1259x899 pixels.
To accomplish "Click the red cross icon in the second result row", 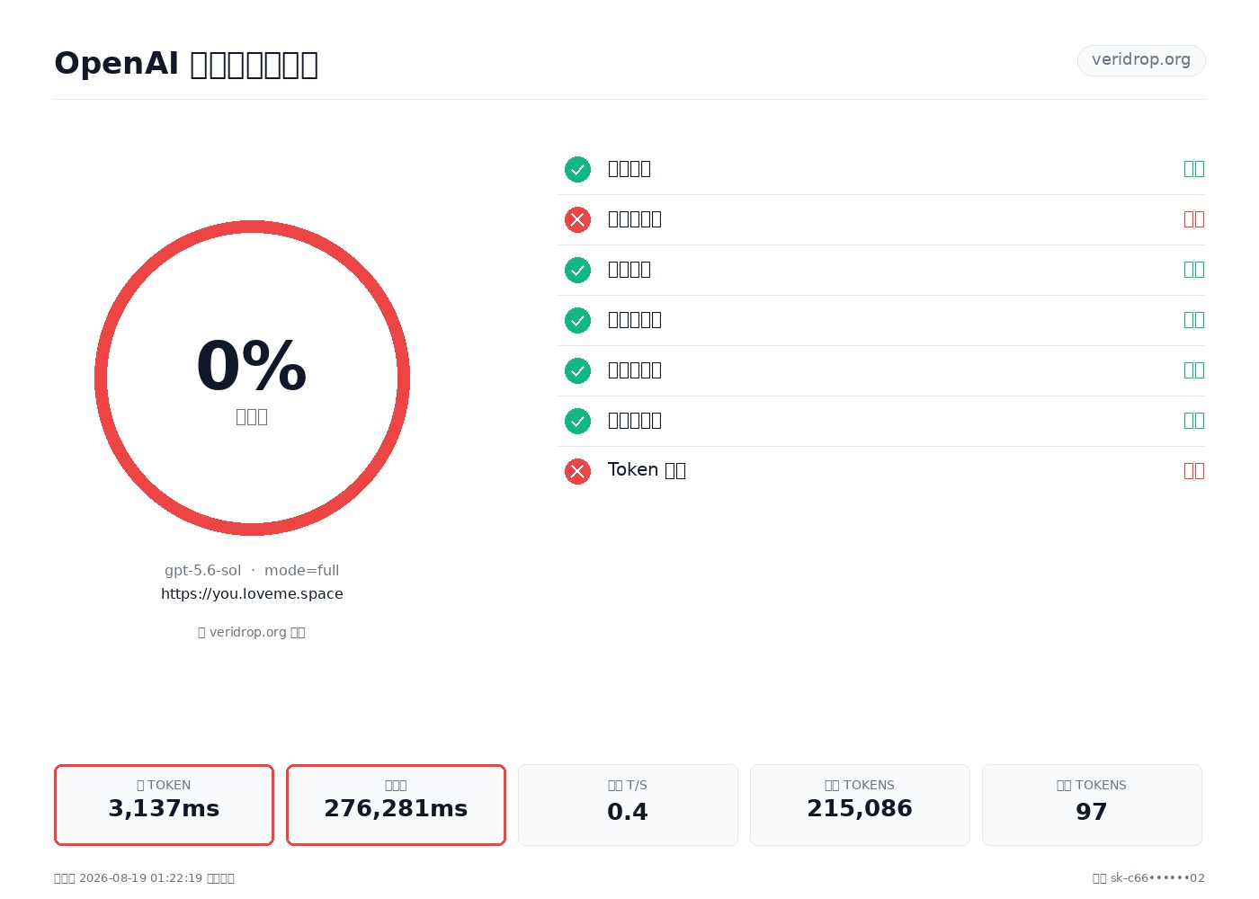I will 577,219.
